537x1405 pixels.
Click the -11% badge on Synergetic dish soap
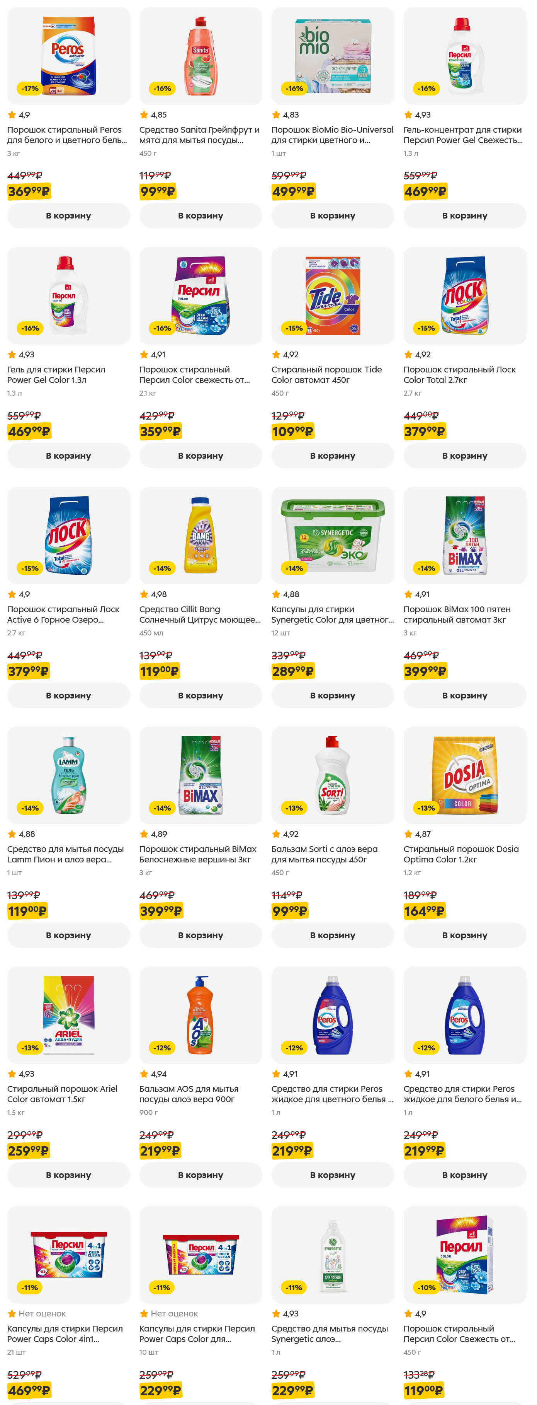[294, 1288]
